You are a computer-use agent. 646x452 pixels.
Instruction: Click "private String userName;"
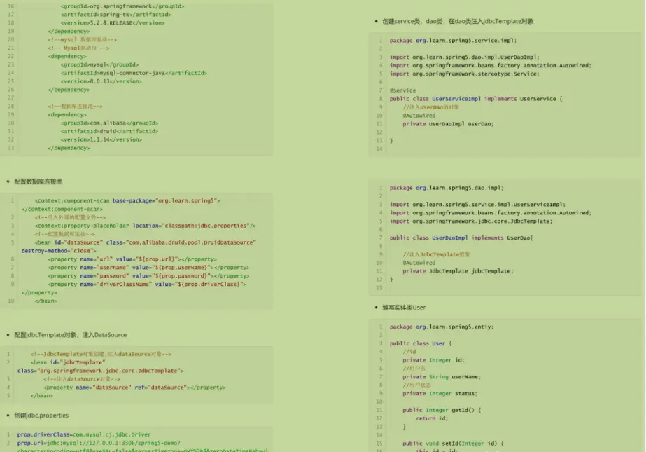coord(442,376)
